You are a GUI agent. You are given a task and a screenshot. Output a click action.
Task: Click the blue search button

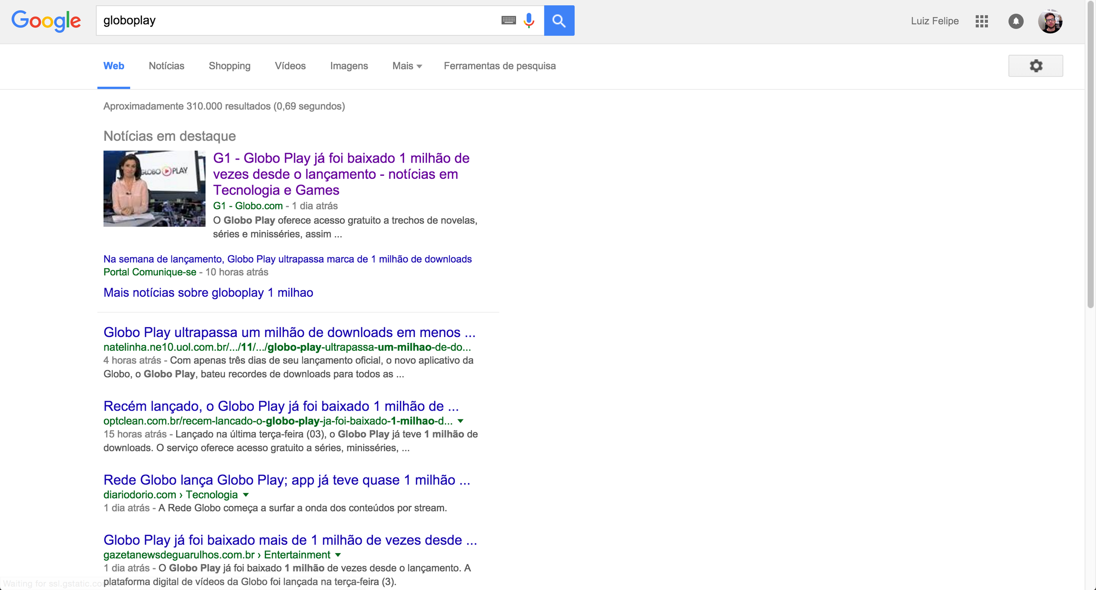pyautogui.click(x=559, y=21)
